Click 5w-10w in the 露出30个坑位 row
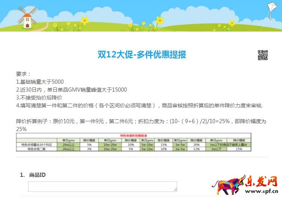Image resolution: width=282 pixels, height=199 pixels. tap(147, 145)
